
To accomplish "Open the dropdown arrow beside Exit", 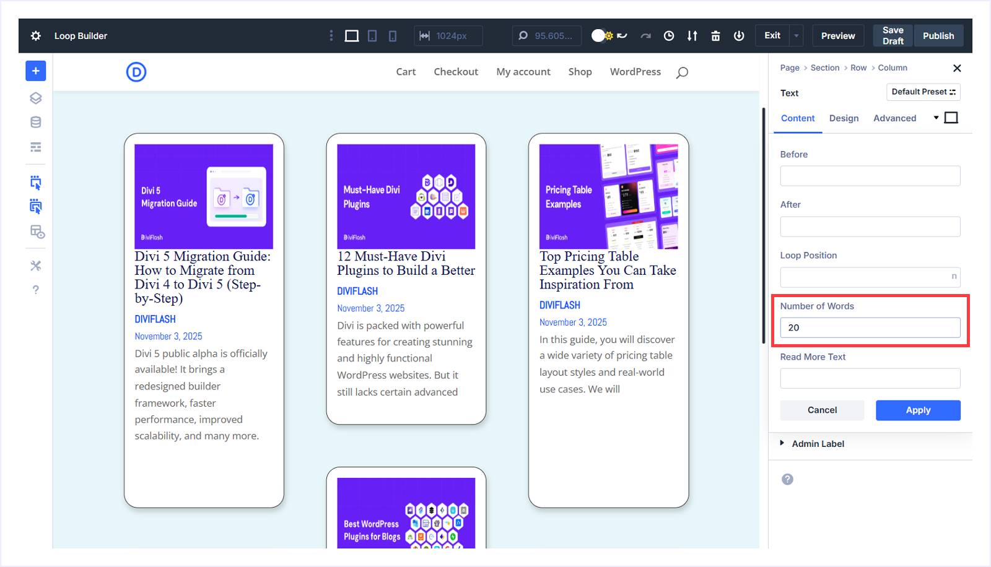I will (x=797, y=36).
